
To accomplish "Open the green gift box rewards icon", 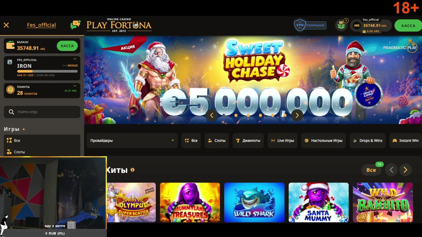I will (342, 25).
